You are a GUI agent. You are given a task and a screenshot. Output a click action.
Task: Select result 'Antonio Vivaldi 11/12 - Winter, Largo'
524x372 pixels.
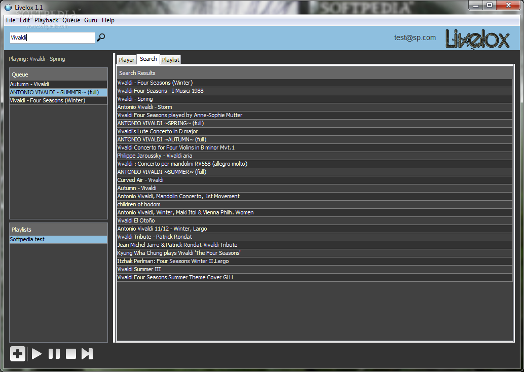(315, 229)
